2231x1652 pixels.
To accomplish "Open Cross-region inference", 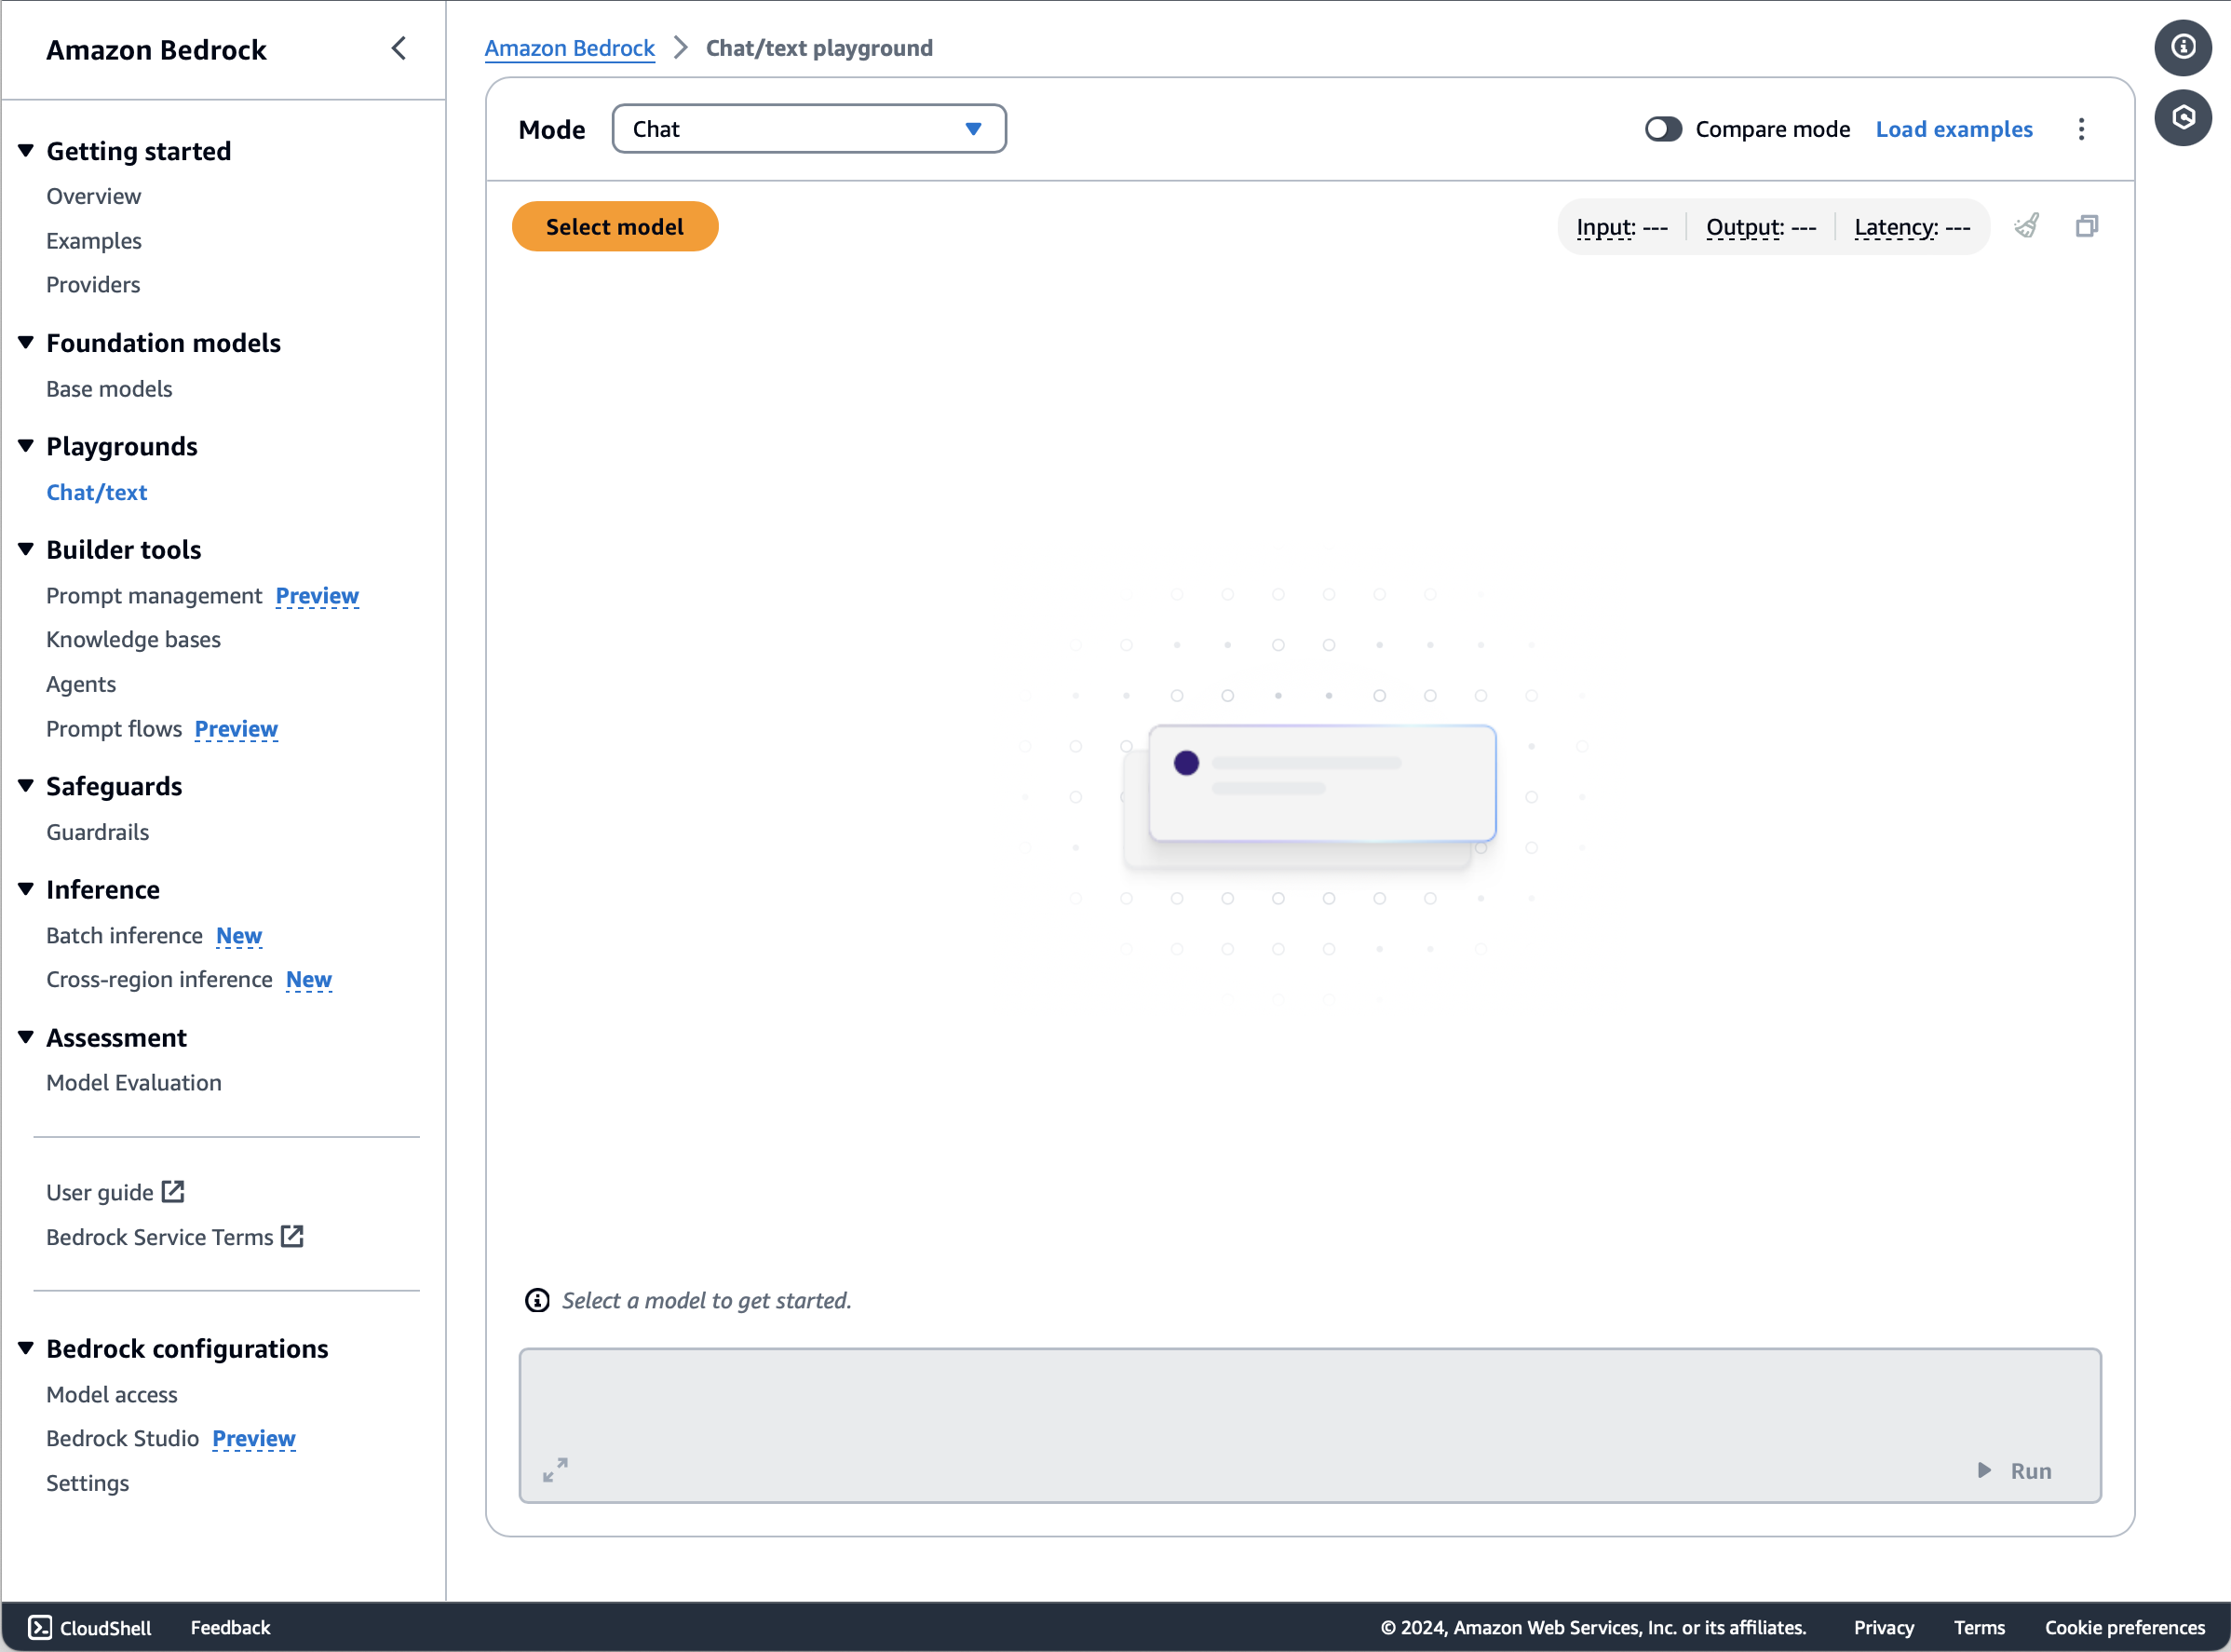I will pos(159,979).
